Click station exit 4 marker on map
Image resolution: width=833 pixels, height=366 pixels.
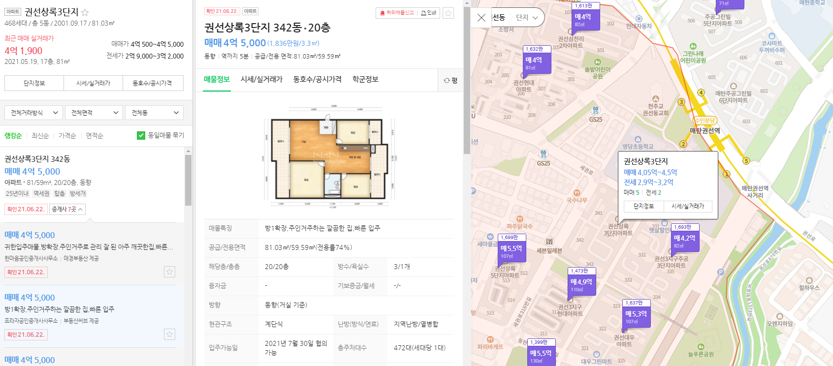click(x=701, y=92)
